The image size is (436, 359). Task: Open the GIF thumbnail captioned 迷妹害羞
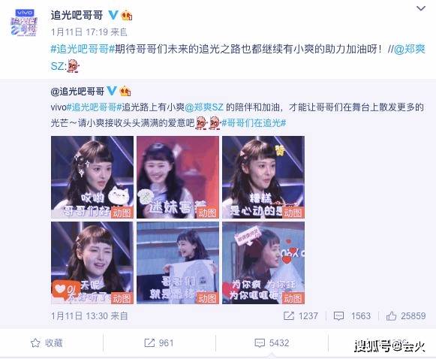pos(178,177)
